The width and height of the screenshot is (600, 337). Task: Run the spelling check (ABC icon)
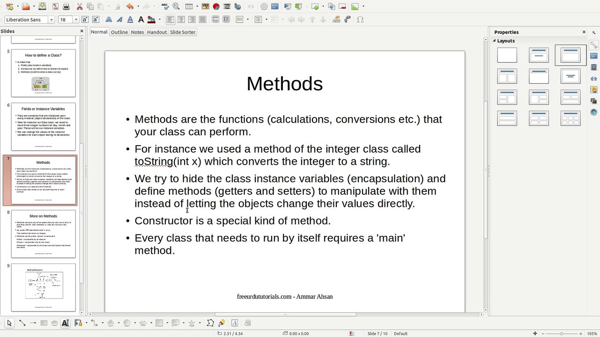pyautogui.click(x=165, y=7)
